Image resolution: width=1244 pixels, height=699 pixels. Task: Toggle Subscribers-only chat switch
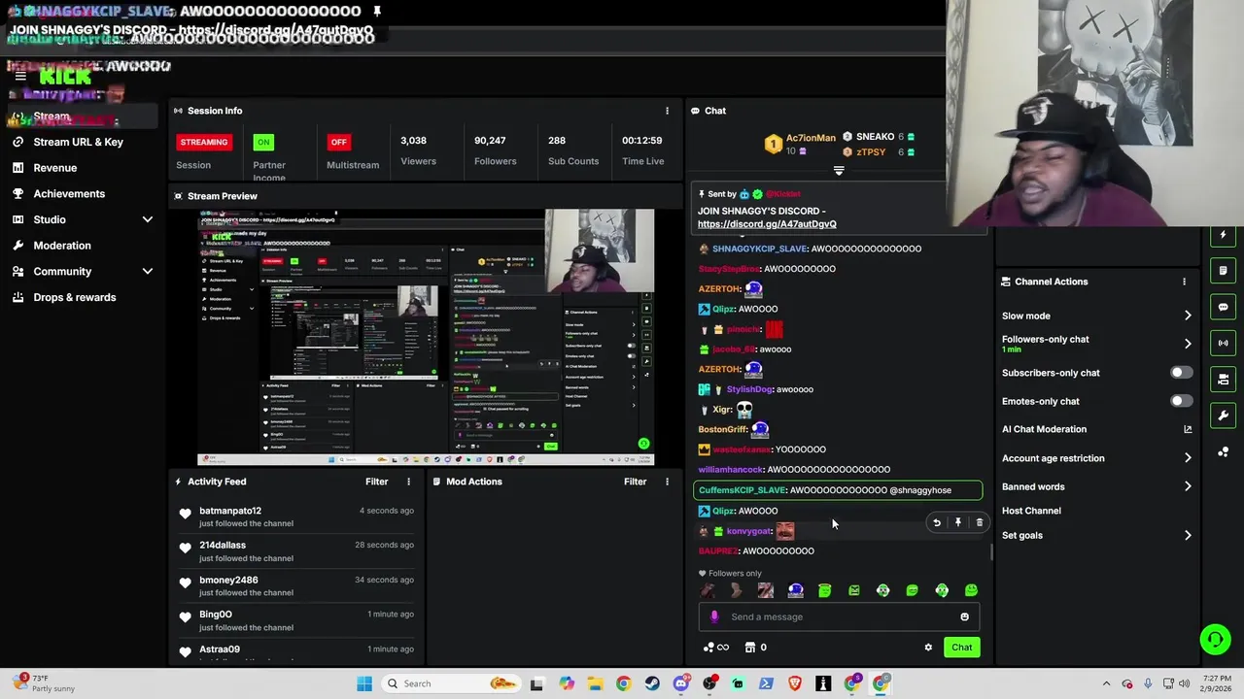pos(1181,373)
